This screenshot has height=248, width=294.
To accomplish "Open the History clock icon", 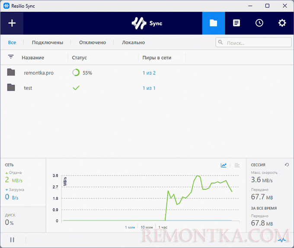I will tap(259, 23).
